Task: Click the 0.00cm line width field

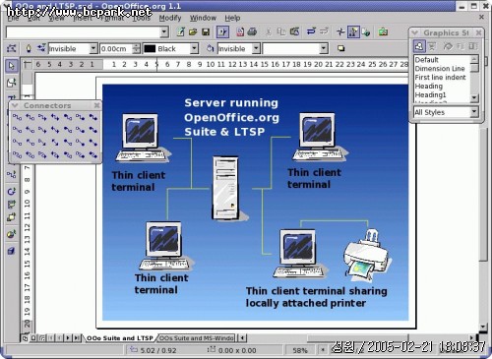Action: 116,48
